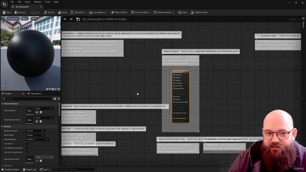Screen dimensions: 306x172
Task: Close the Details tab
Action: click(23, 94)
